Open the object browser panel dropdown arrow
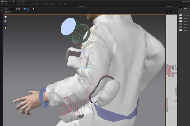This screenshot has width=190, height=126. click(179, 6)
